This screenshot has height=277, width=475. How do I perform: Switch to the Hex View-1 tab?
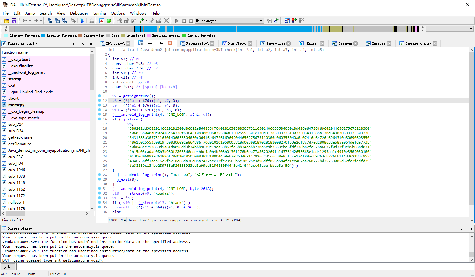coord(237,44)
